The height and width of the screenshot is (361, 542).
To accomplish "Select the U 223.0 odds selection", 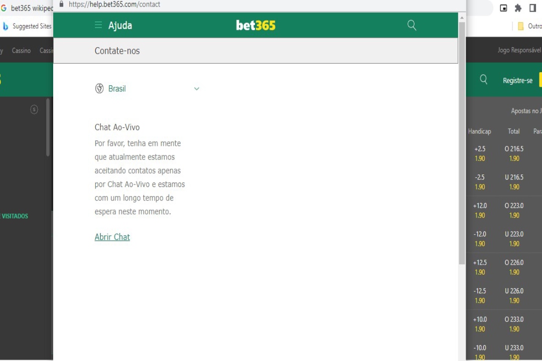I will [513, 239].
